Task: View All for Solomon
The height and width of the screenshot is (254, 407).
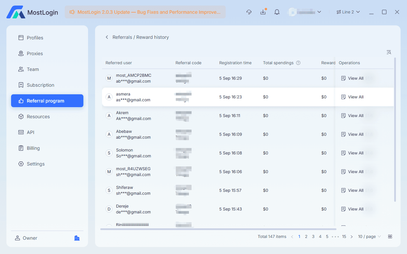Action: (x=352, y=153)
